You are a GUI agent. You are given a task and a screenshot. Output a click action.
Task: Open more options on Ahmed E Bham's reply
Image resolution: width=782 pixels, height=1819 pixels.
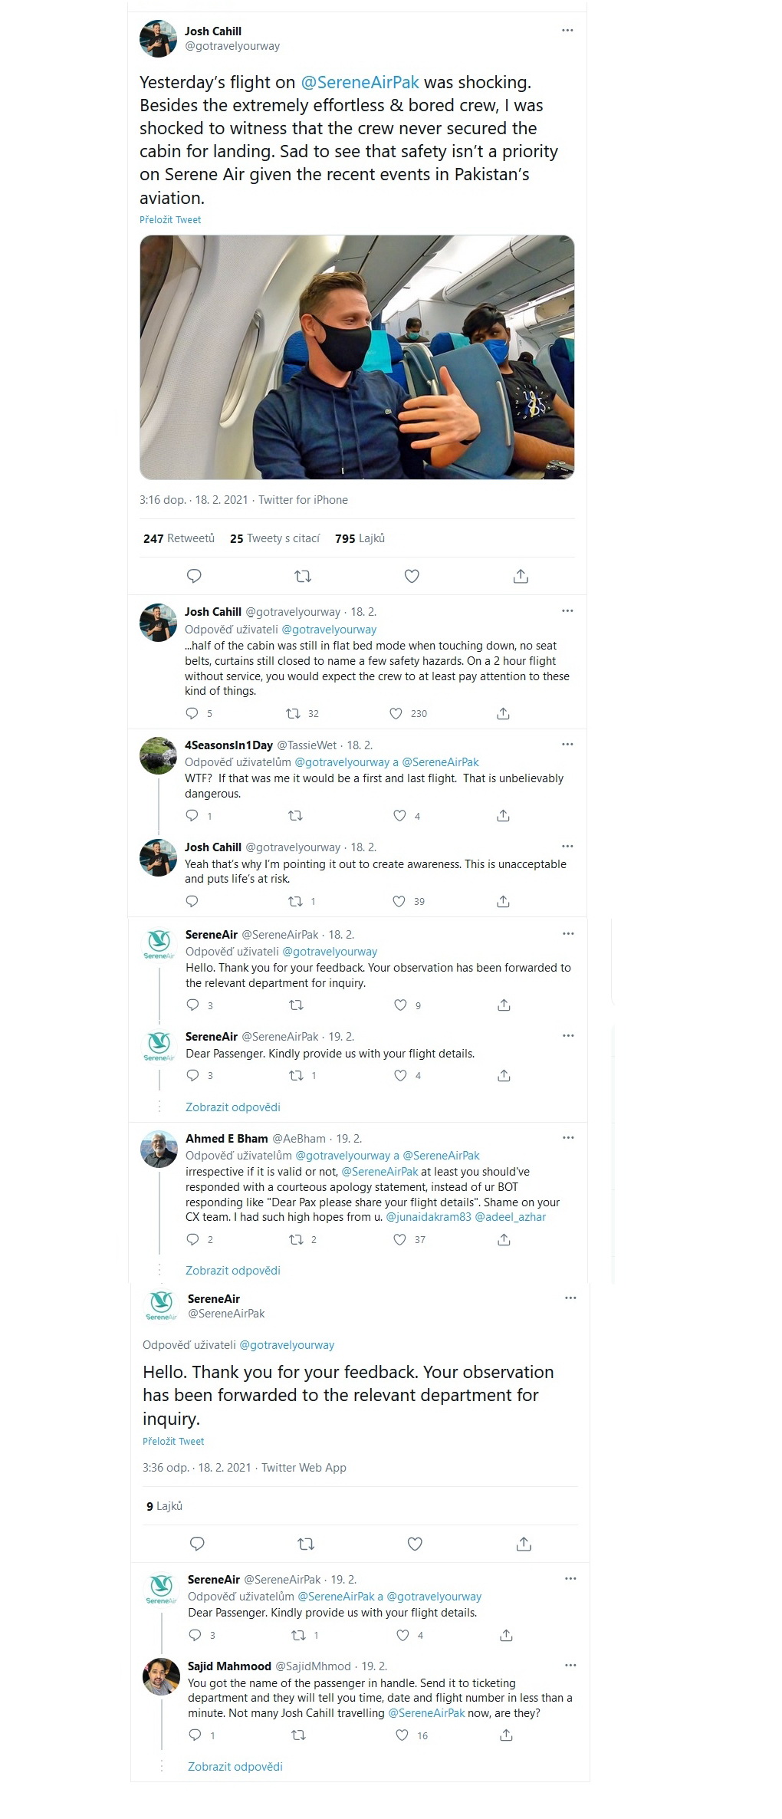(568, 1138)
